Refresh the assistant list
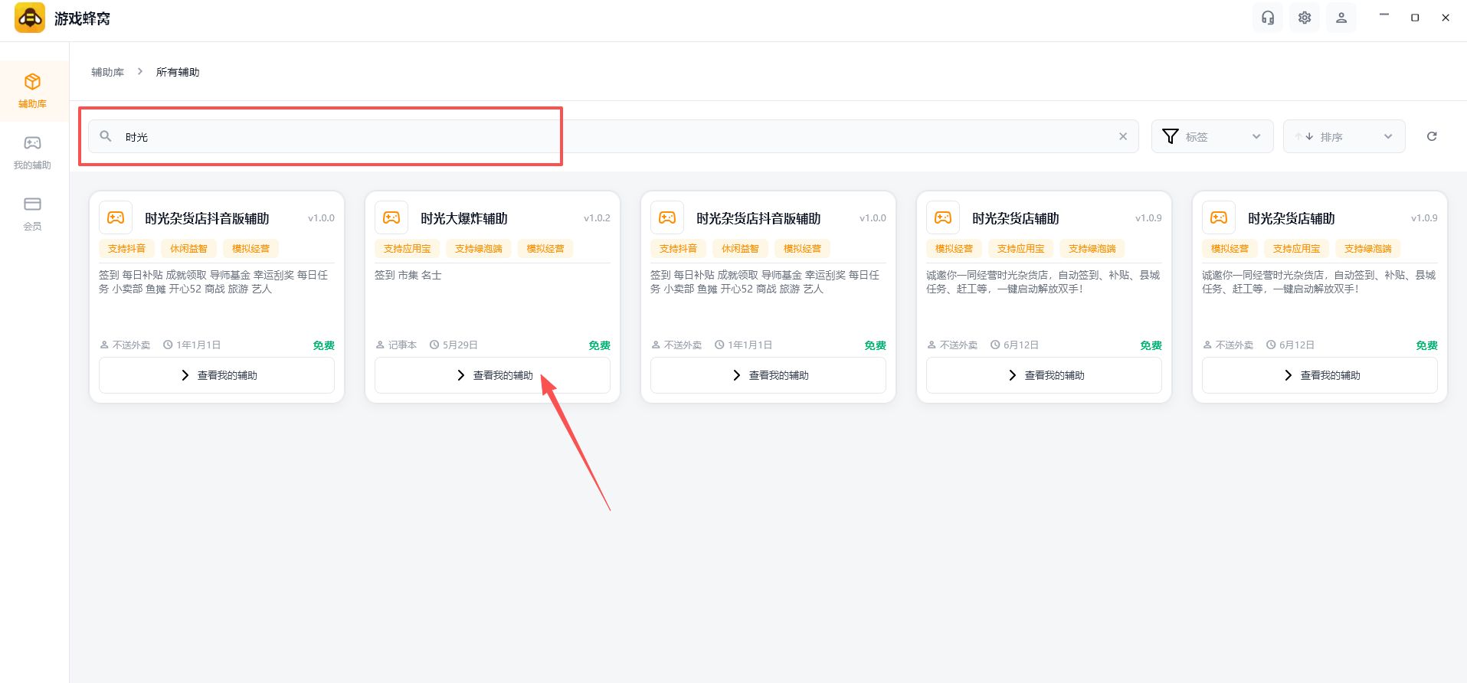 coord(1432,136)
